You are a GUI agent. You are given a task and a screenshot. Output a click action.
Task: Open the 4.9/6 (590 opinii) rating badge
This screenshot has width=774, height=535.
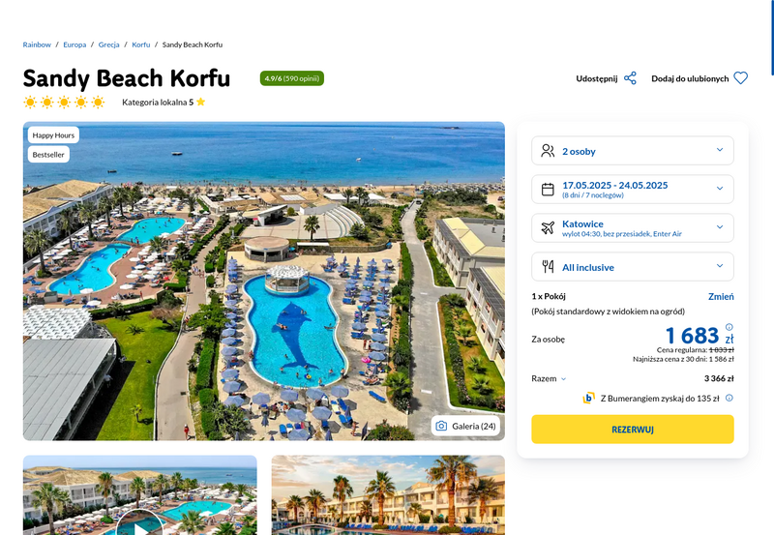pos(292,78)
